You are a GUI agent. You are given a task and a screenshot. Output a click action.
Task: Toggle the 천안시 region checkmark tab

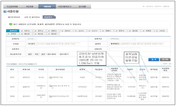tap(26, 31)
